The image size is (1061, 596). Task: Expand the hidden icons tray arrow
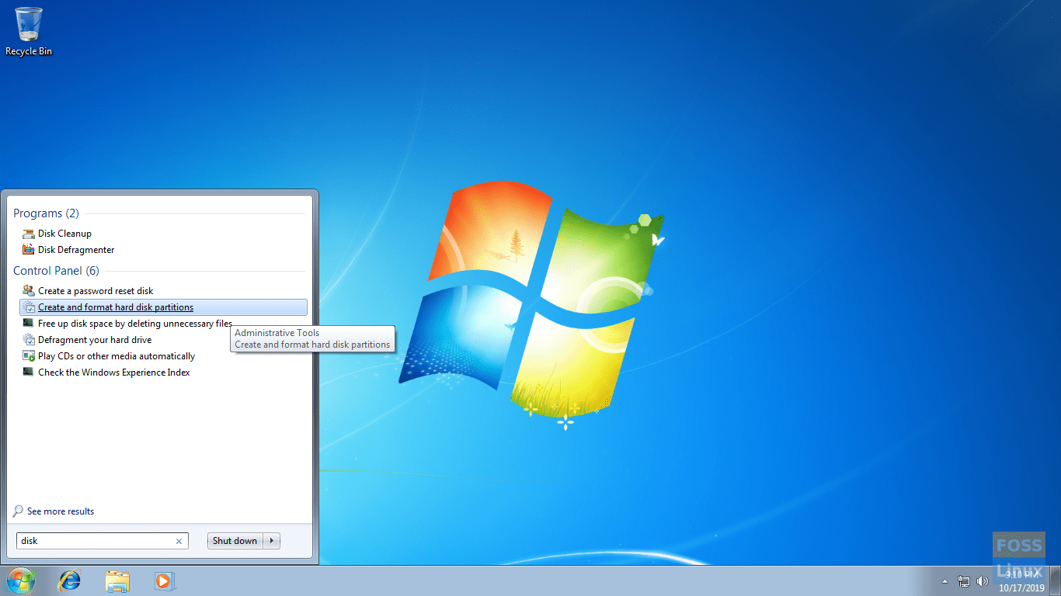click(944, 580)
